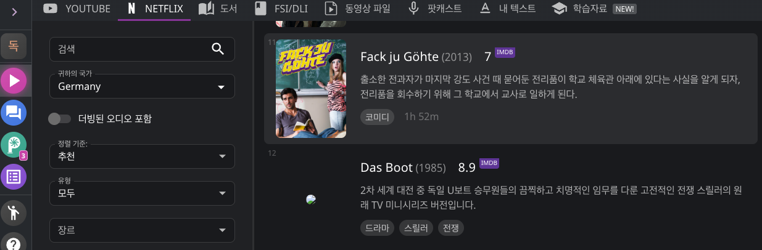Viewport: 762px width, 250px height.
Task: Click the NEW! badge
Action: pyautogui.click(x=624, y=9)
